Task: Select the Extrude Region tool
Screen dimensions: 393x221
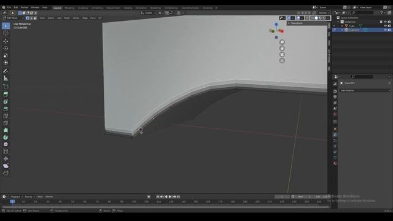Action: click(6, 95)
